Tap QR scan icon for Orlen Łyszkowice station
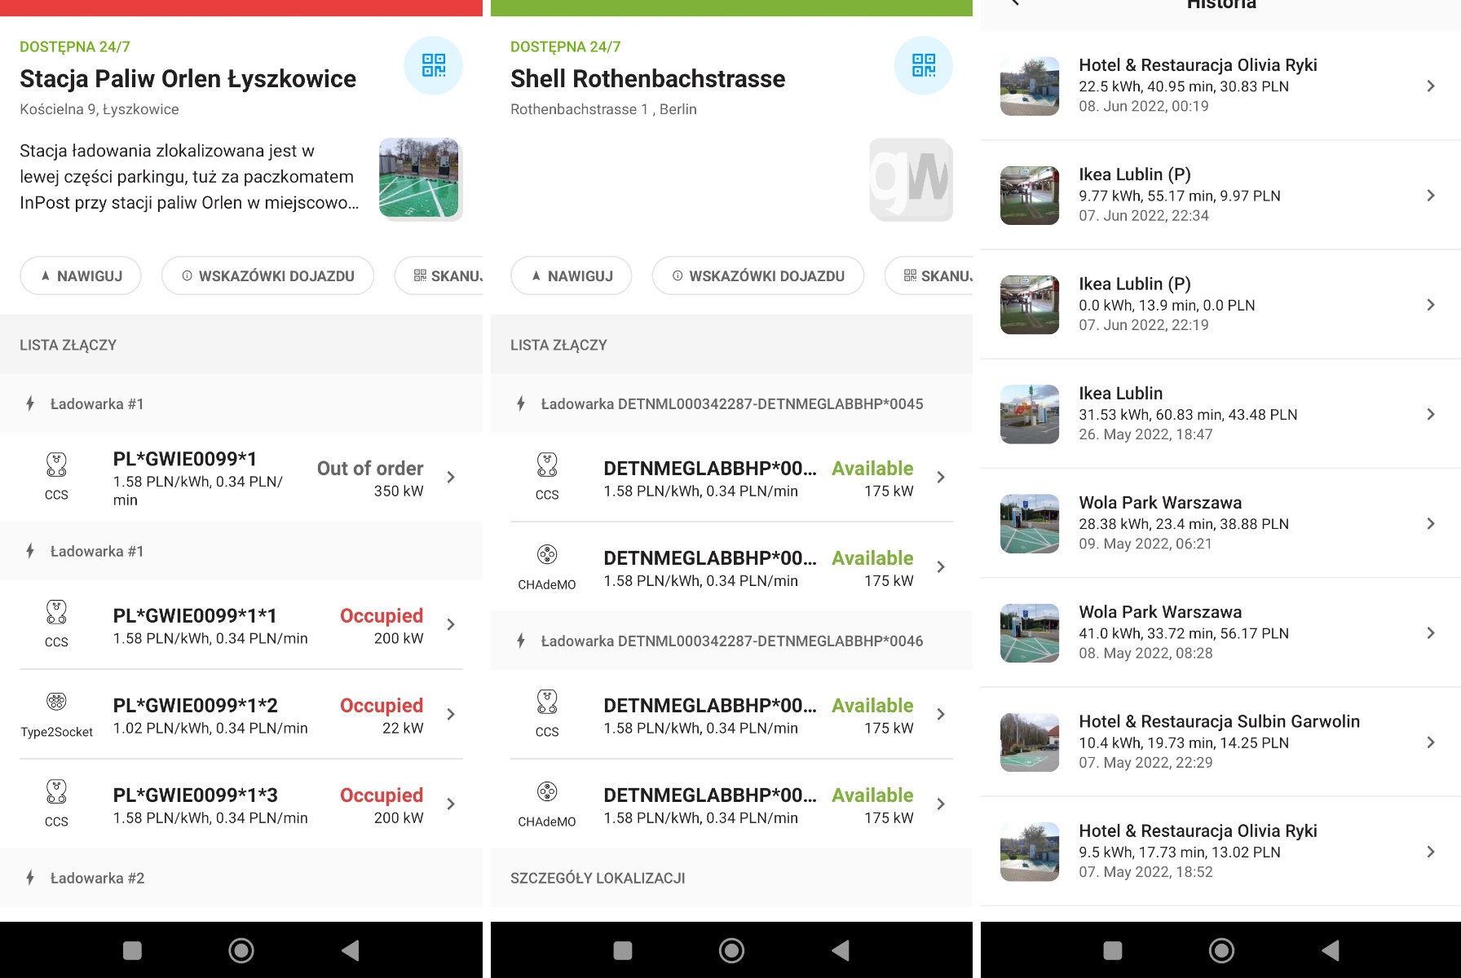Viewport: 1461px width, 978px height. coord(434,65)
